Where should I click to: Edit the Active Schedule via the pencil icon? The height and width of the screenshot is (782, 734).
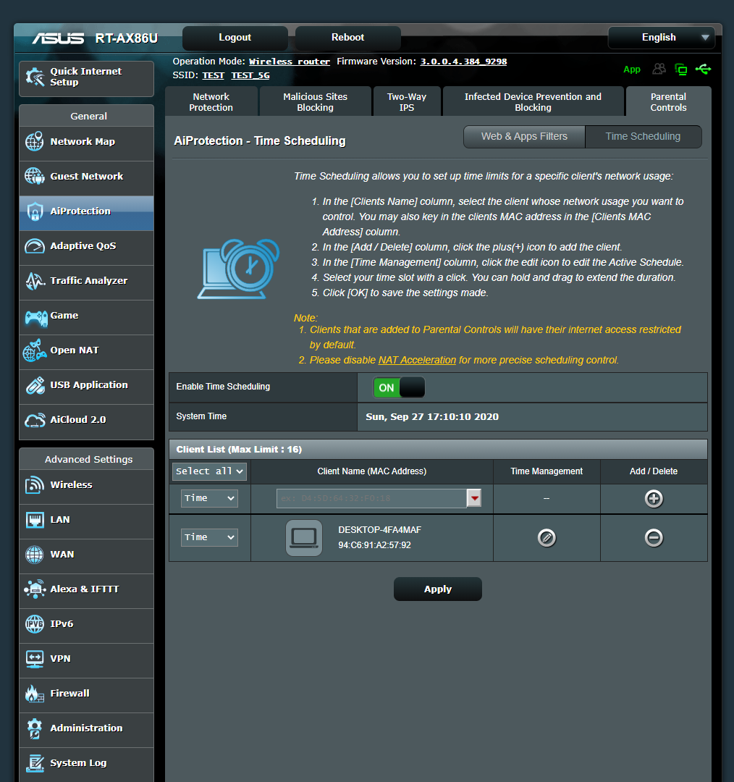(x=546, y=537)
